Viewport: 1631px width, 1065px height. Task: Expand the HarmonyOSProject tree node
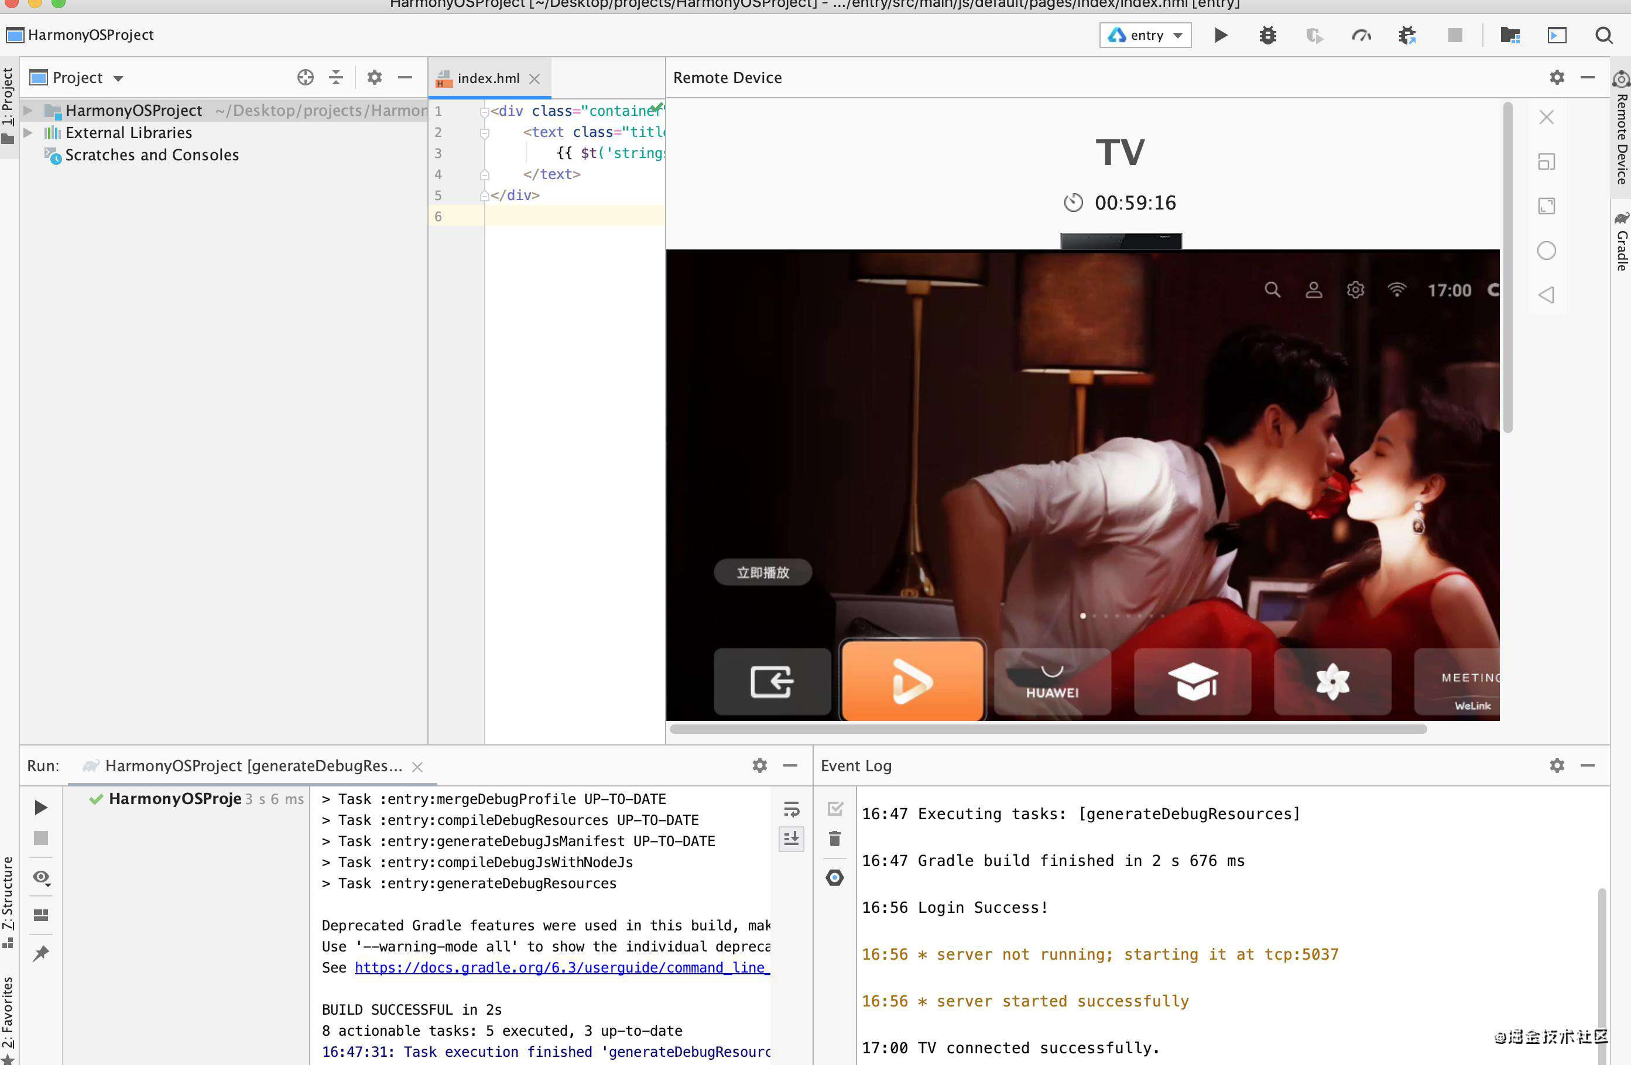coord(28,110)
